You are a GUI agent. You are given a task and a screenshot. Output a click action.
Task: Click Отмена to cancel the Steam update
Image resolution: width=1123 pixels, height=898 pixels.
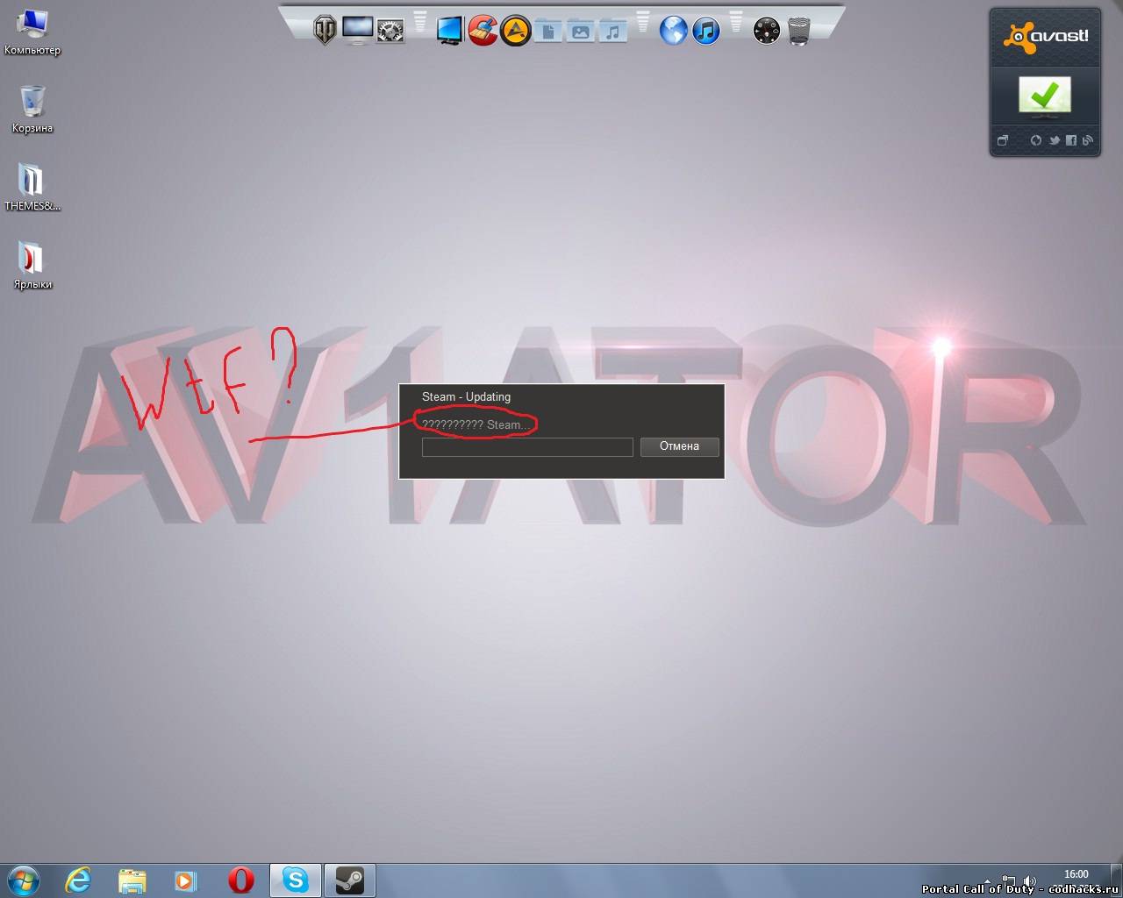click(x=679, y=446)
